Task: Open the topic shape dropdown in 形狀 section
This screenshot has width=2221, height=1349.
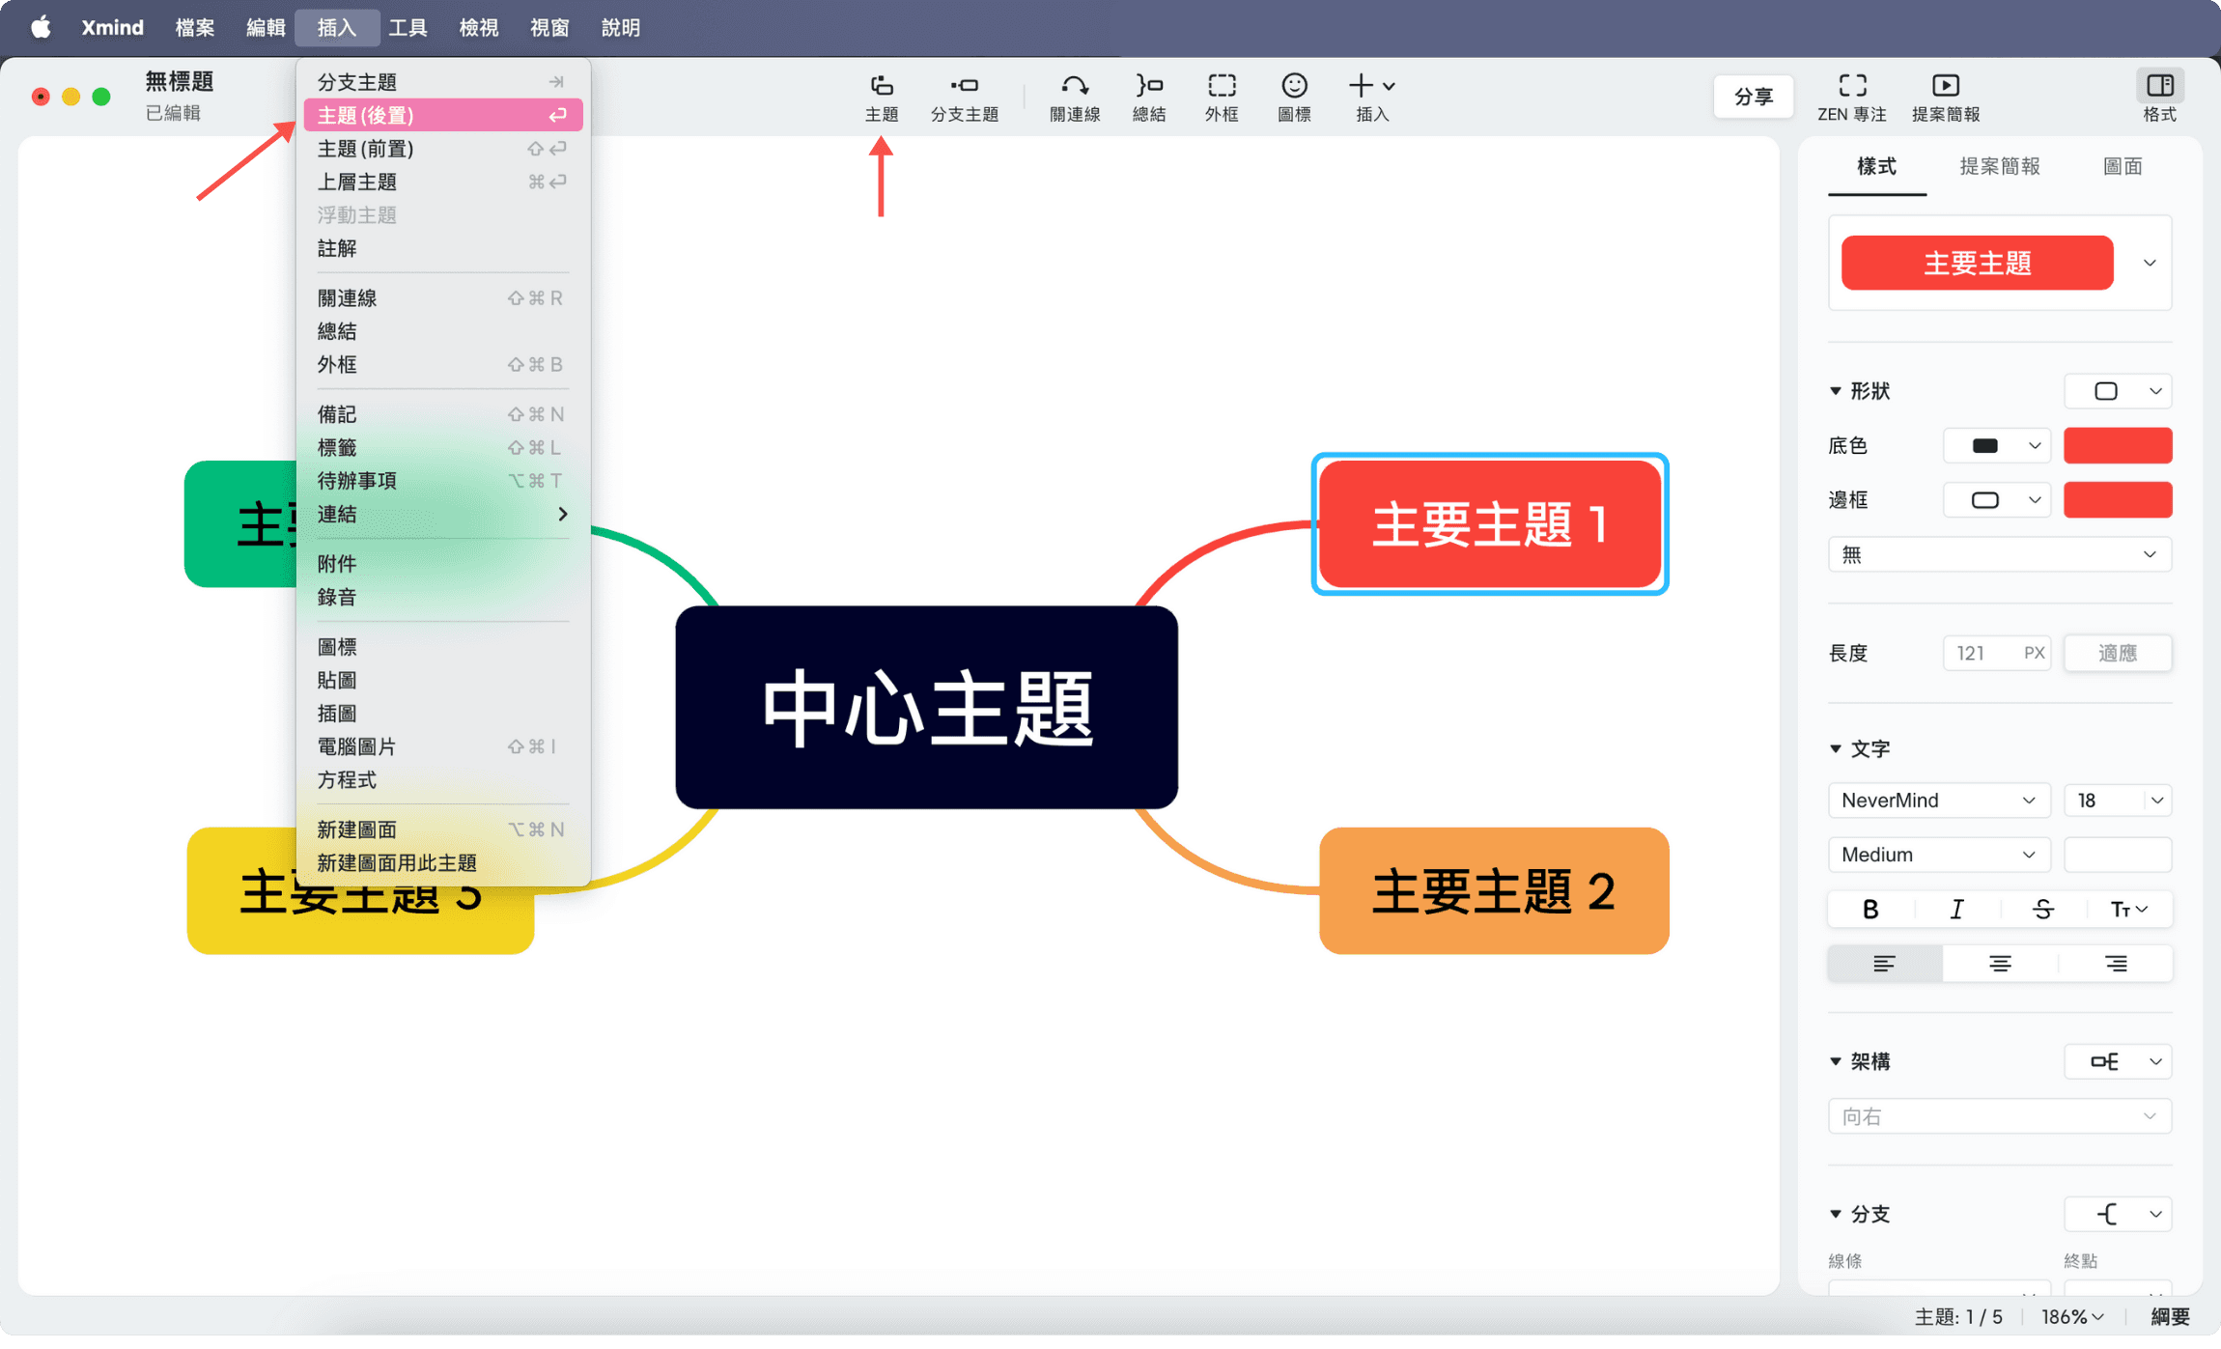Action: click(2117, 391)
